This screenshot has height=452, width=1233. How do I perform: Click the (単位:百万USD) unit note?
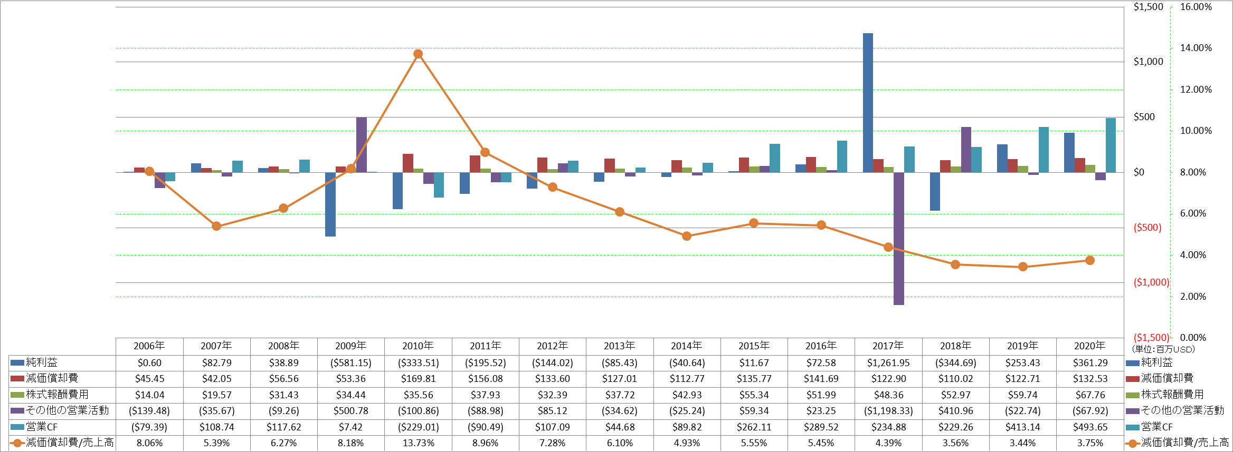[x=1163, y=349]
